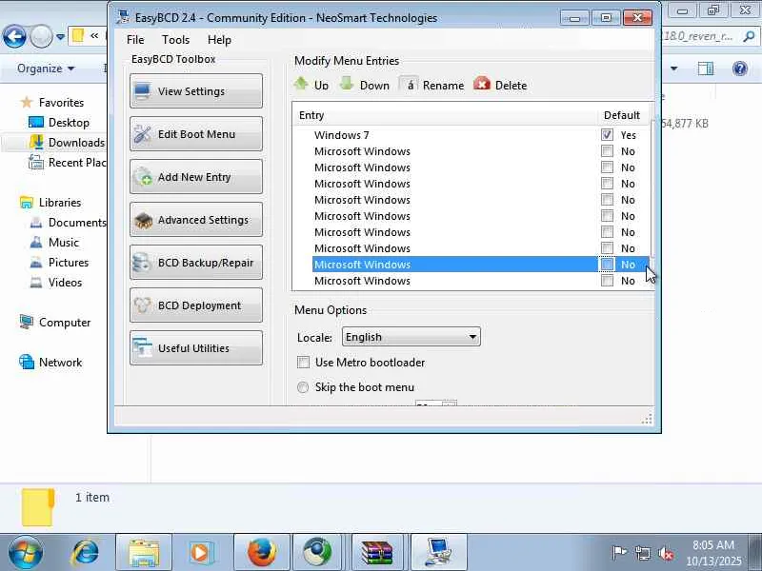The width and height of the screenshot is (762, 571).
Task: Click the red Delete entry icon
Action: (x=482, y=84)
